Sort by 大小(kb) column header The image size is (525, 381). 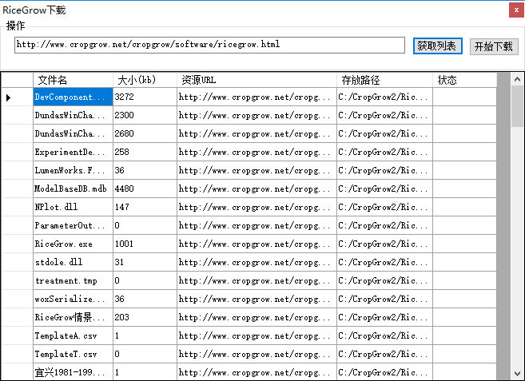point(145,80)
